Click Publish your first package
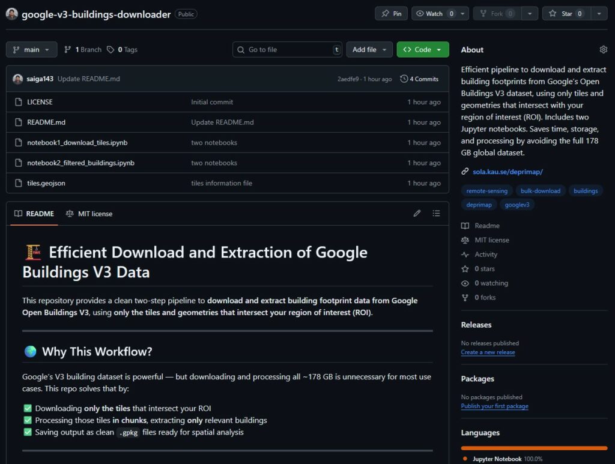Image resolution: width=615 pixels, height=464 pixels. [x=495, y=406]
